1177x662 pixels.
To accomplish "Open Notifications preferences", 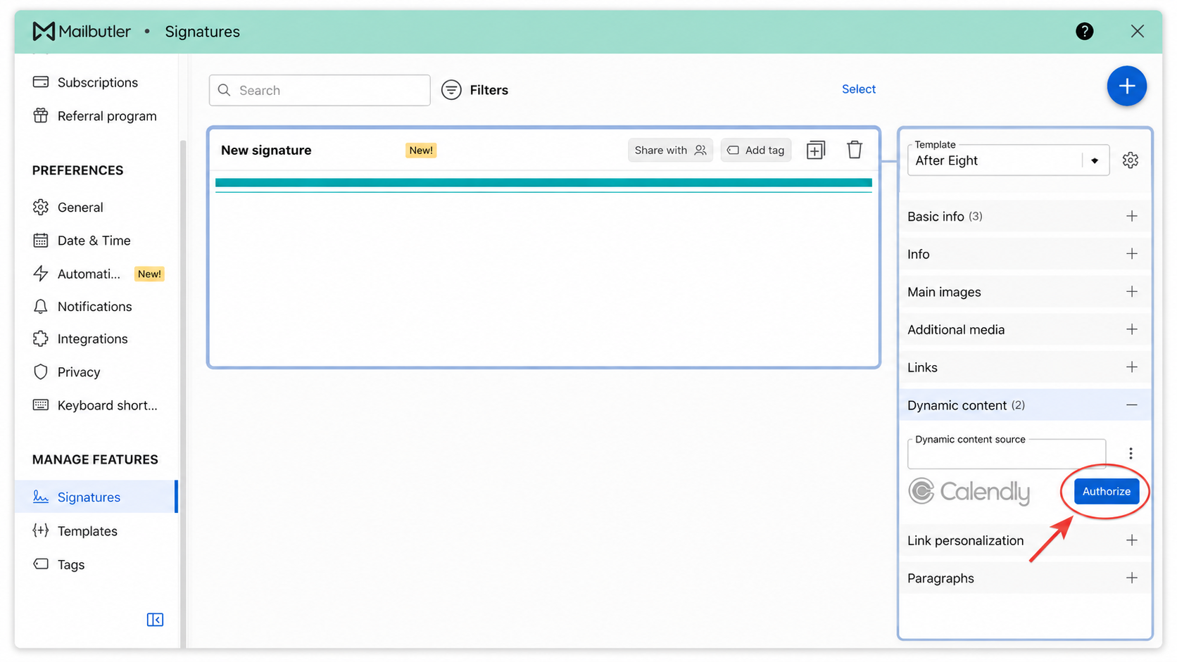I will tap(95, 307).
